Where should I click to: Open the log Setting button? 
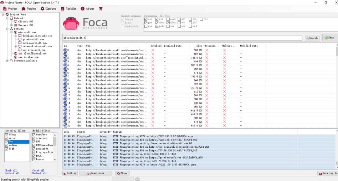tap(70, 173)
